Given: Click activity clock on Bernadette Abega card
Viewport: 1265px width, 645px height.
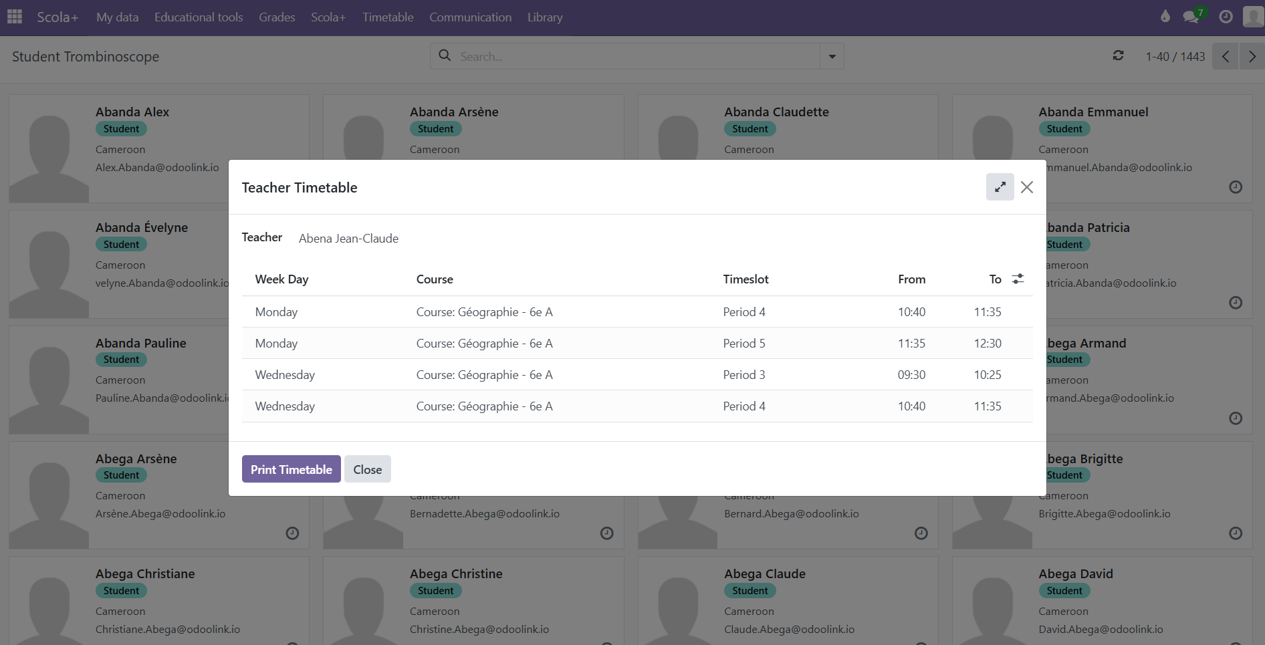Looking at the screenshot, I should [x=606, y=533].
